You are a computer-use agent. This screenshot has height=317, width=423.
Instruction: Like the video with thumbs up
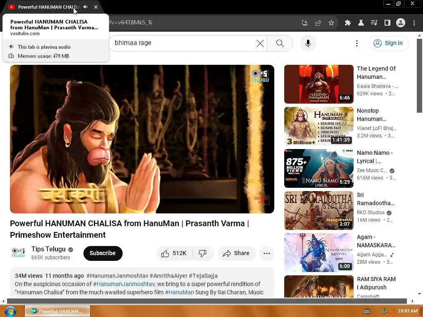174,253
